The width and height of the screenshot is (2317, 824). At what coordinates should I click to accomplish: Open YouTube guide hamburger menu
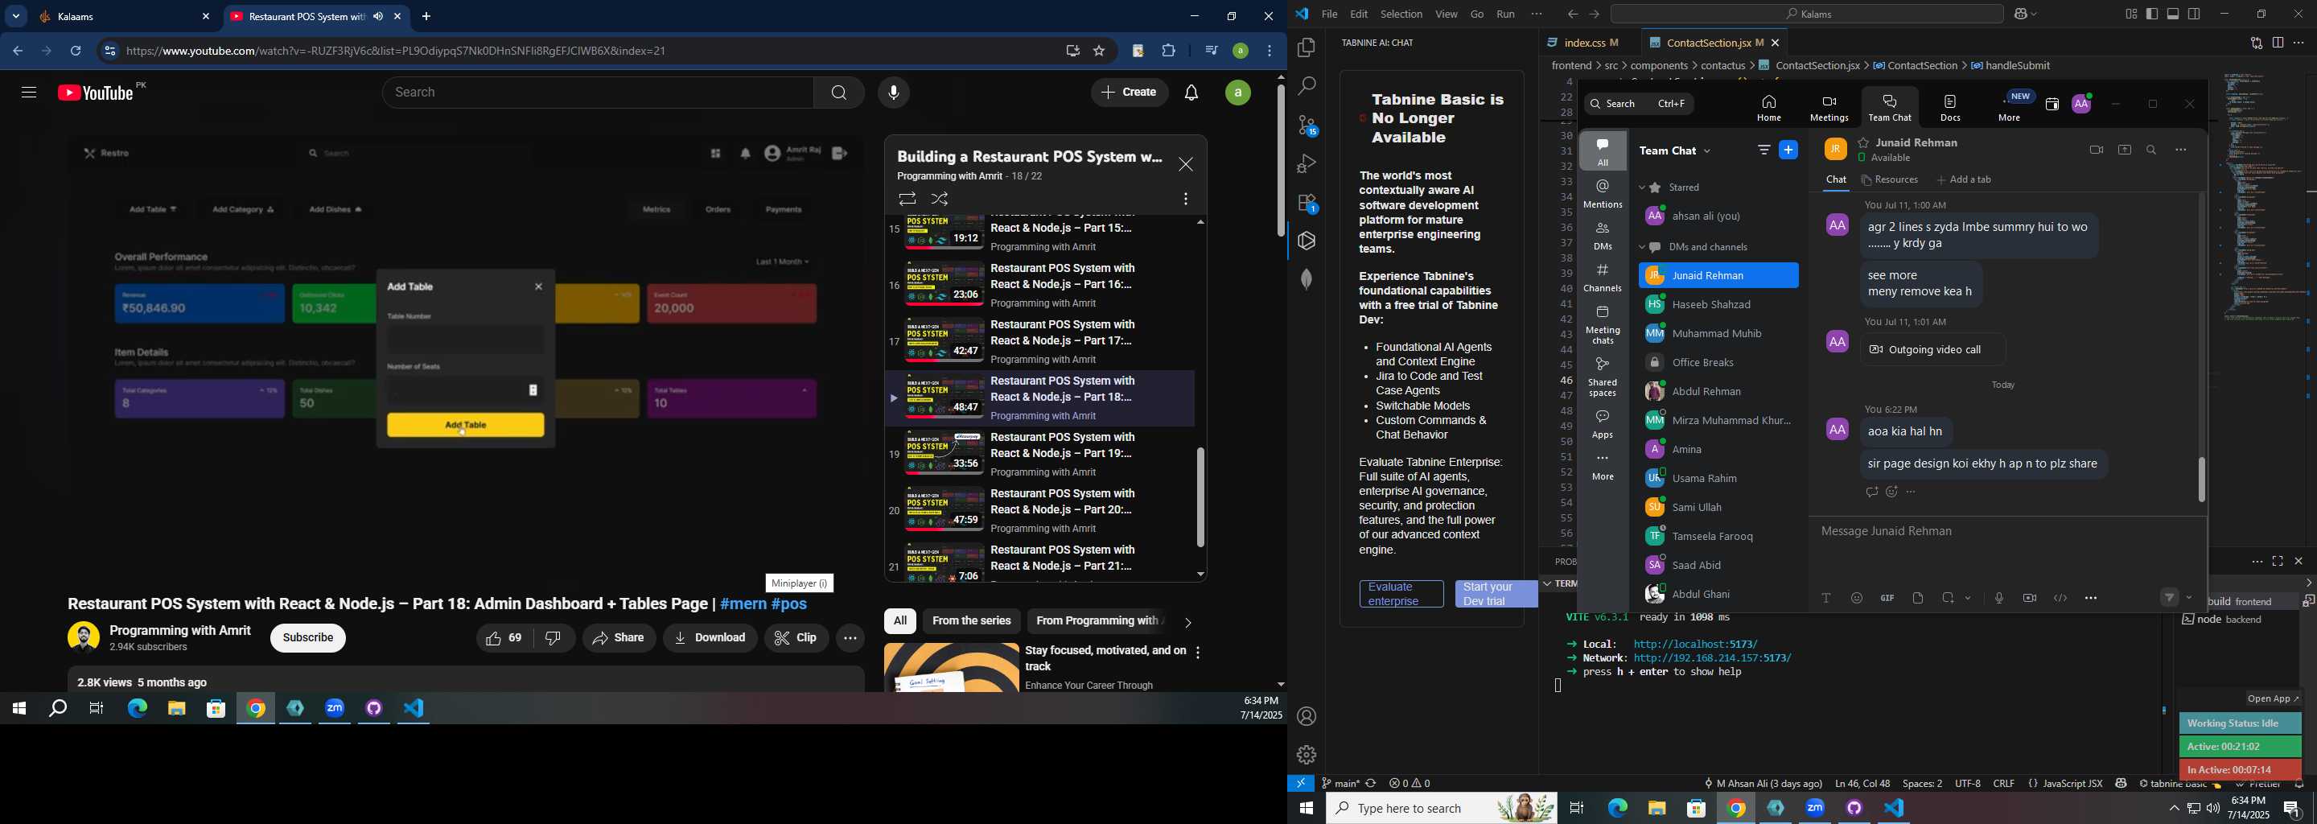click(x=29, y=93)
